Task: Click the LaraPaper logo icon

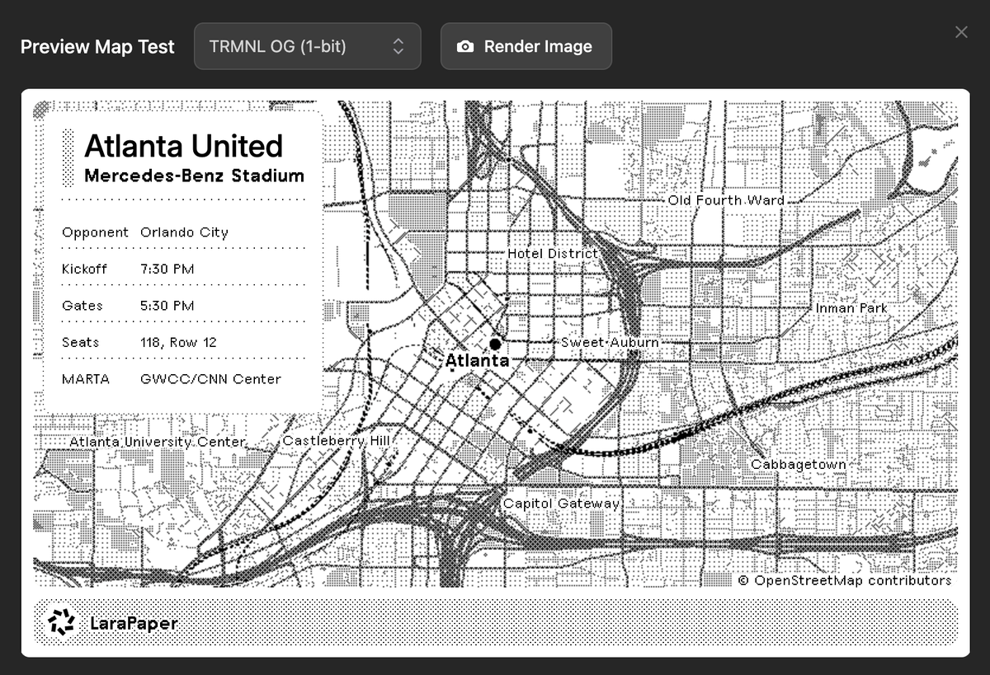Action: pos(61,623)
